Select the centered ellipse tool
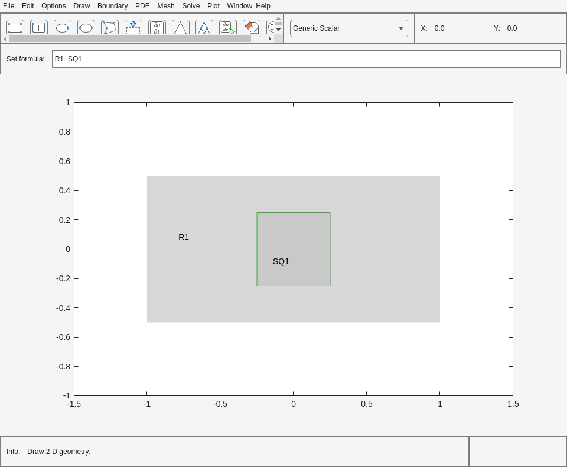 pos(86,28)
